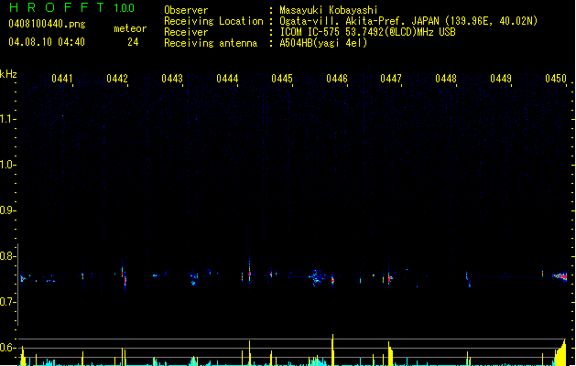Image resolution: width=576 pixels, height=366 pixels.
Task: Click the 0.6 kHz axis label
Action: point(7,348)
